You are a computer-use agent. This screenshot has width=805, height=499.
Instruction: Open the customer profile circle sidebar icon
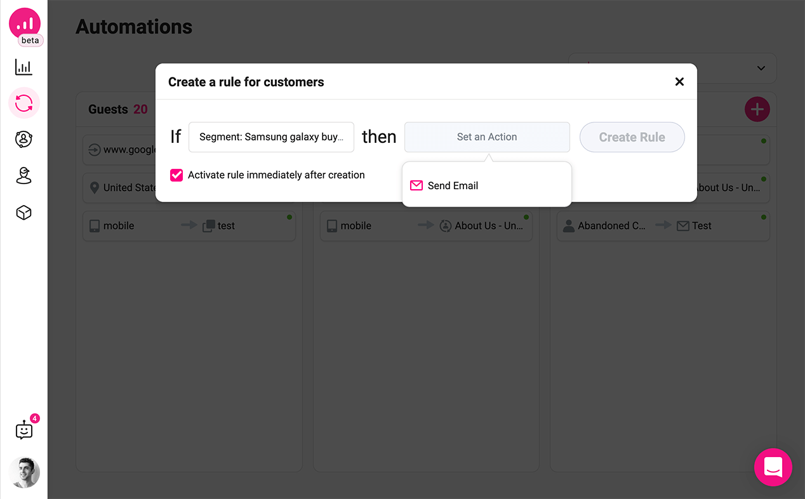(x=23, y=140)
